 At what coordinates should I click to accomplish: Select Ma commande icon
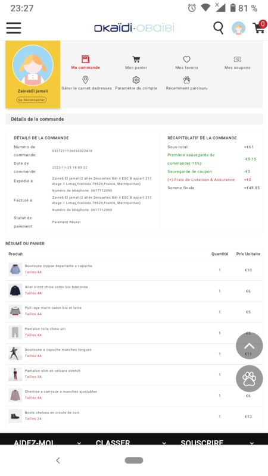point(85,59)
